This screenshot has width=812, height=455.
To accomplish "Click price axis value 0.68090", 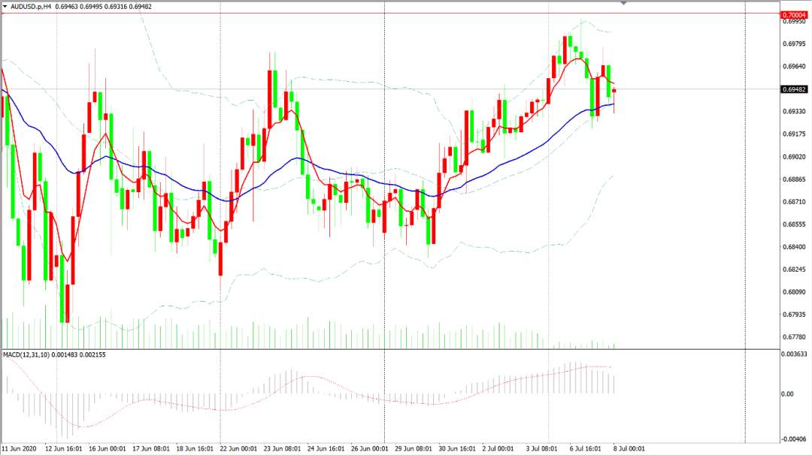I will coord(794,292).
